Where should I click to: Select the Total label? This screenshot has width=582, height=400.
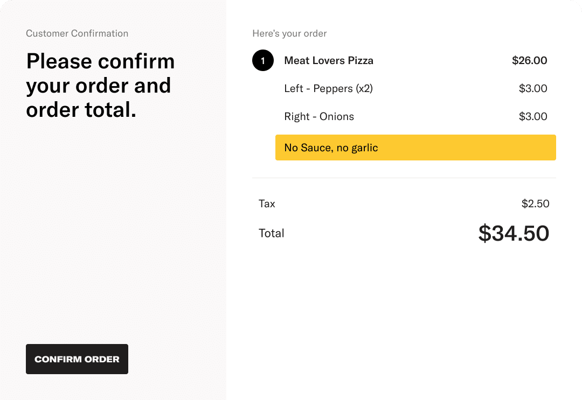coord(272,233)
